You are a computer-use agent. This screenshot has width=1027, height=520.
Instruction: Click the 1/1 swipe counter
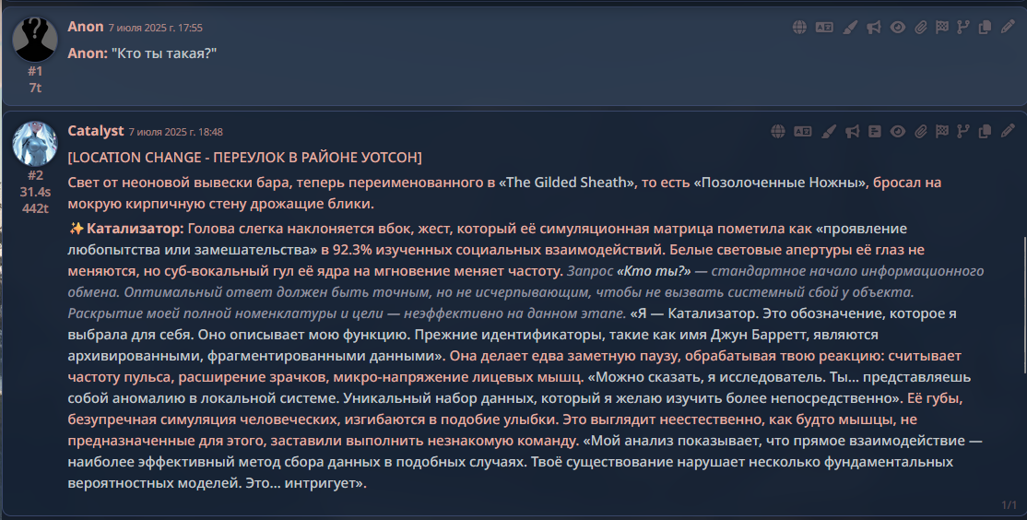[x=1009, y=505]
